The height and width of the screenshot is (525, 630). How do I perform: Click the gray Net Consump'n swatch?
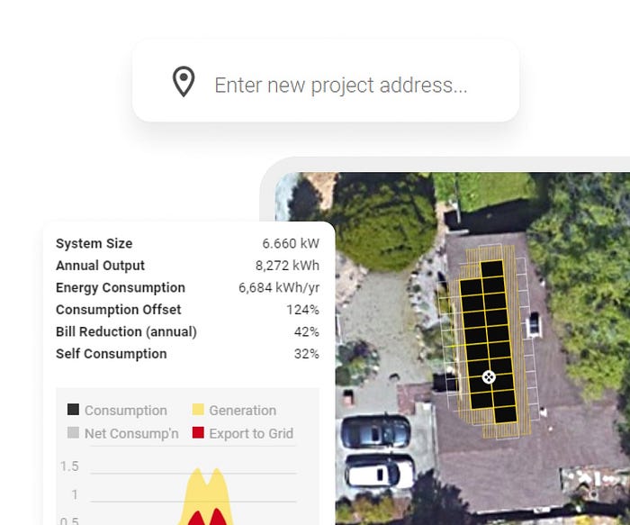73,432
